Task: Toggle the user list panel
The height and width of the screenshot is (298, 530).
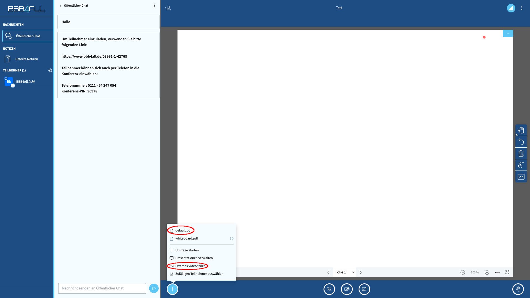Action: pos(168,8)
